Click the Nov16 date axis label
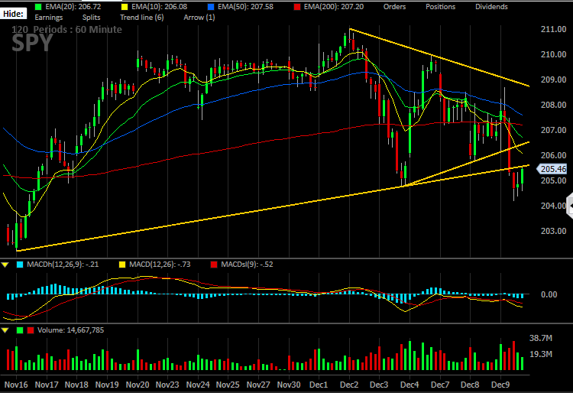 16,385
